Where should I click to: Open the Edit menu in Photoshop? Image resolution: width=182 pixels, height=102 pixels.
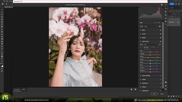pos(7,1)
